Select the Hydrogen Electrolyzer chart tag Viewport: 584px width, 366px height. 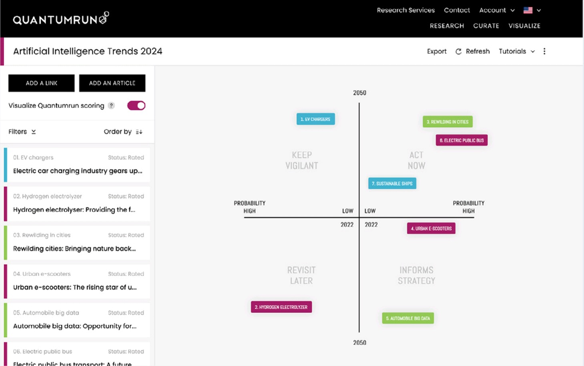point(281,307)
